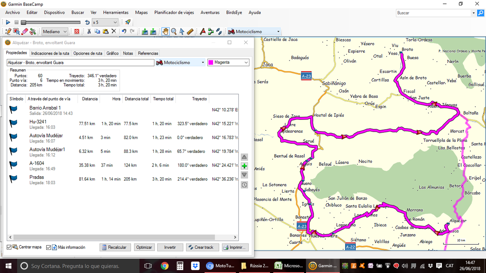Undo the last action

pos(124,31)
